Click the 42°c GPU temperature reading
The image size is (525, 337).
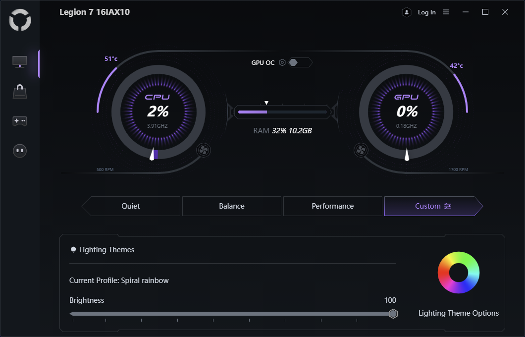[456, 66]
